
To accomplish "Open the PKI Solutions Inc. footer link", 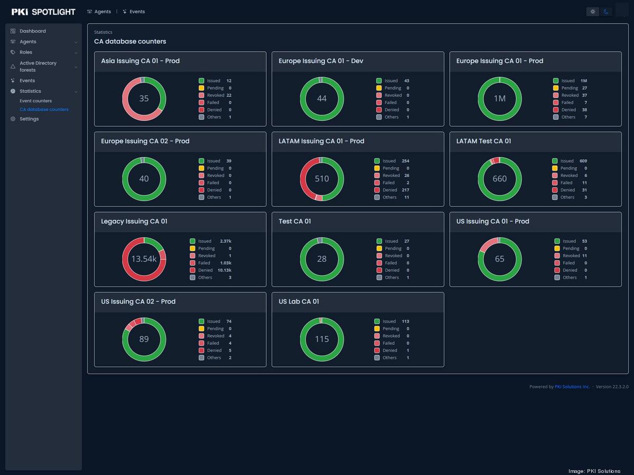I will [572, 387].
